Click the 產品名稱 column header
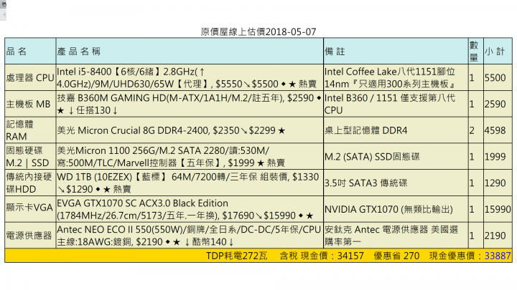Screen dimensions: 517x290 tap(190, 51)
